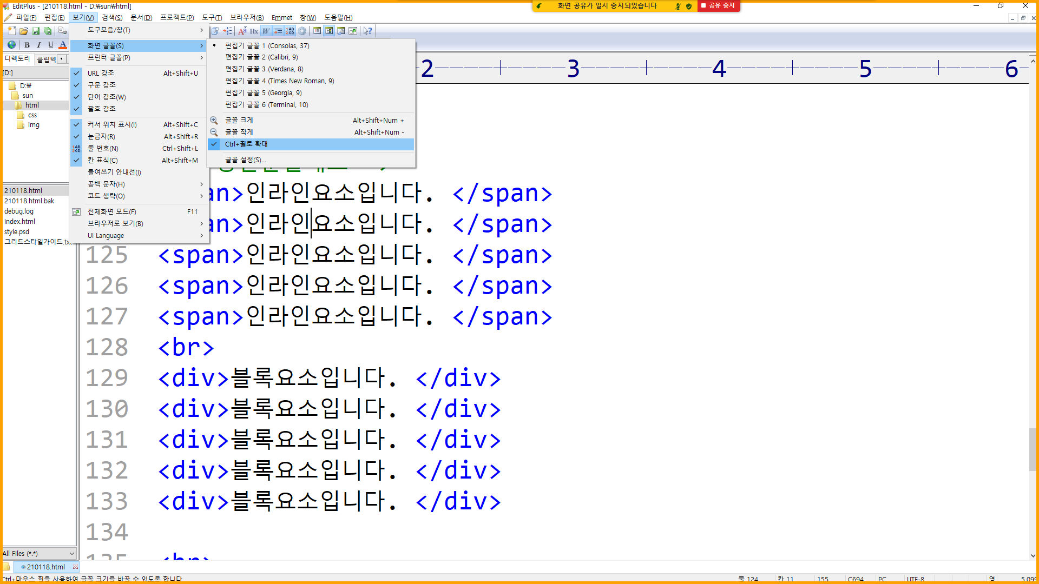Open the 프로젝트(P) menu
Image resolution: width=1039 pixels, height=584 pixels.
pos(176,17)
